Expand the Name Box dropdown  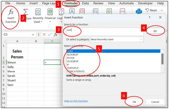pyautogui.click(x=33, y=35)
